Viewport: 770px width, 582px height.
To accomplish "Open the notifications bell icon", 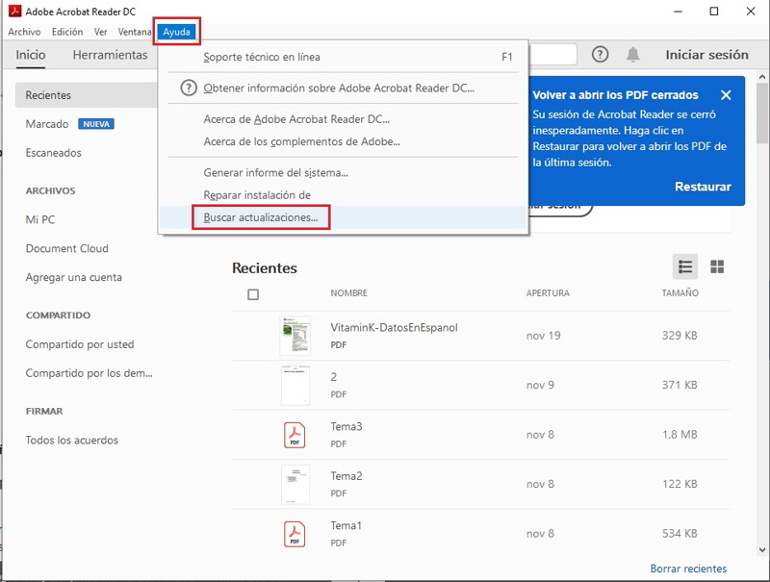I will coord(632,55).
